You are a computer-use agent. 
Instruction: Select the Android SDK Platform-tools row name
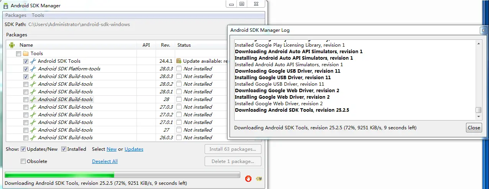click(x=69, y=69)
